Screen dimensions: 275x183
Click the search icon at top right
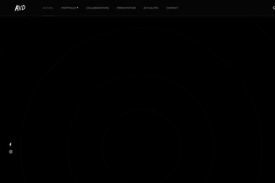pyautogui.click(x=274, y=8)
